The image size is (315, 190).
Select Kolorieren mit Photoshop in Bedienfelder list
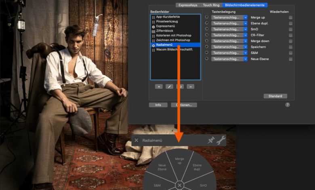tap(173, 36)
